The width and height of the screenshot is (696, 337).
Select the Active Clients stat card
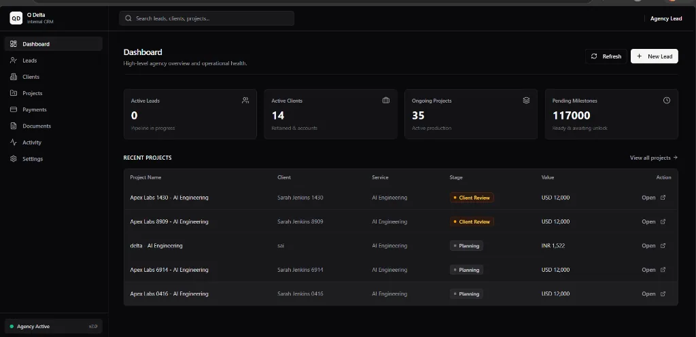click(331, 114)
